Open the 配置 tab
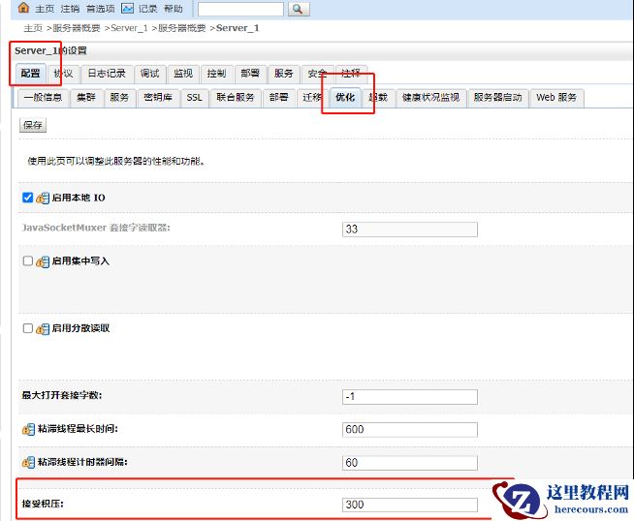 coord(31,74)
